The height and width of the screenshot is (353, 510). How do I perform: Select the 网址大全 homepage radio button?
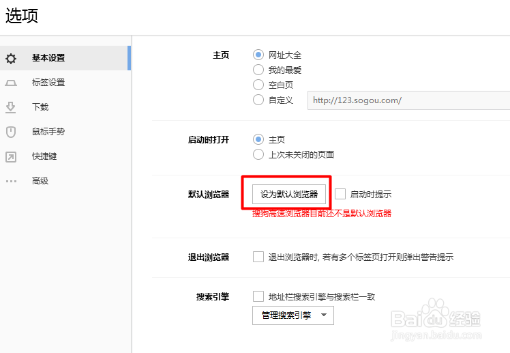tap(258, 55)
